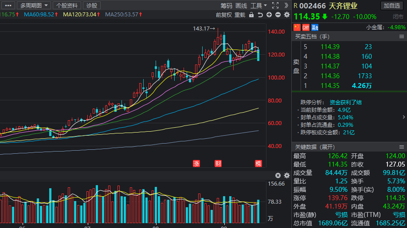Screen dimensions: 407x228
Task: Select sell level 1 volume 4.26万
Action: click(x=362, y=86)
